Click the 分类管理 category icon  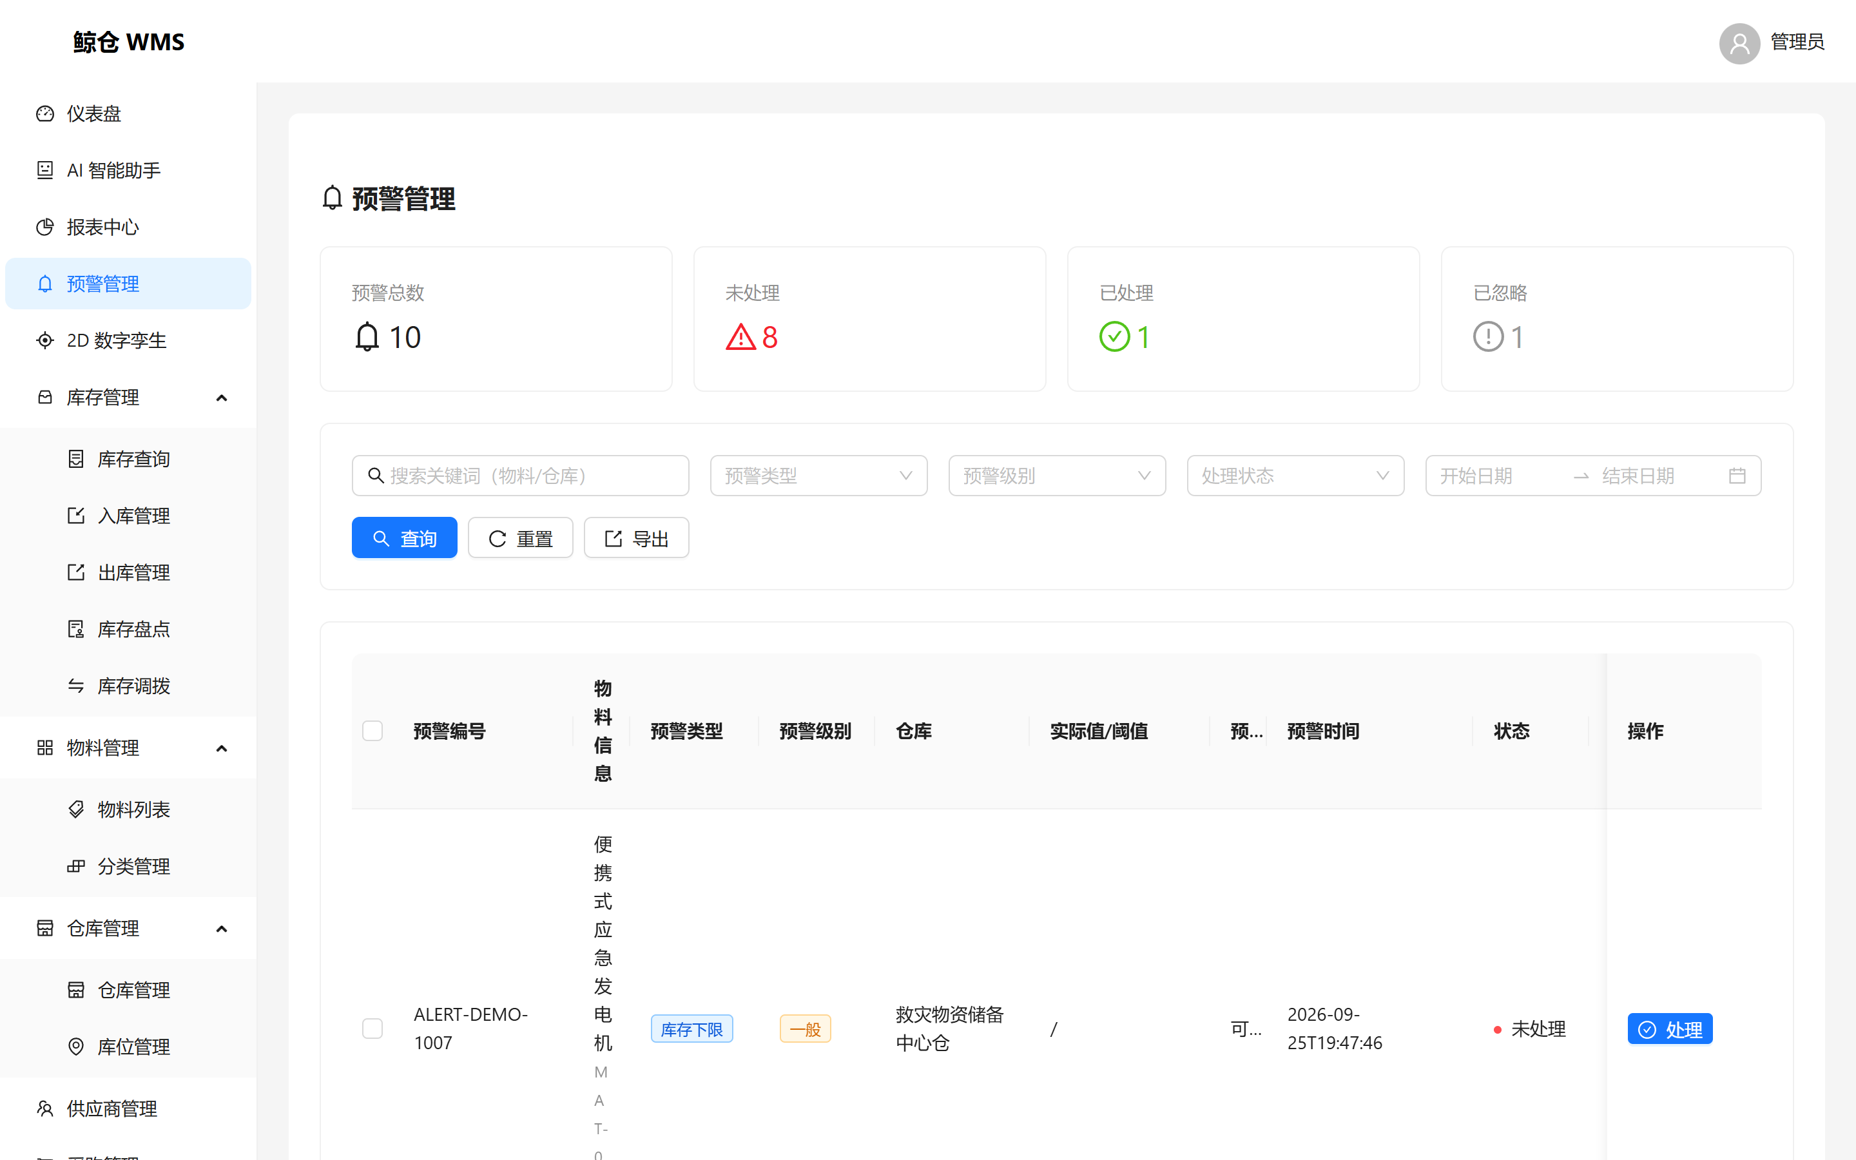(76, 866)
